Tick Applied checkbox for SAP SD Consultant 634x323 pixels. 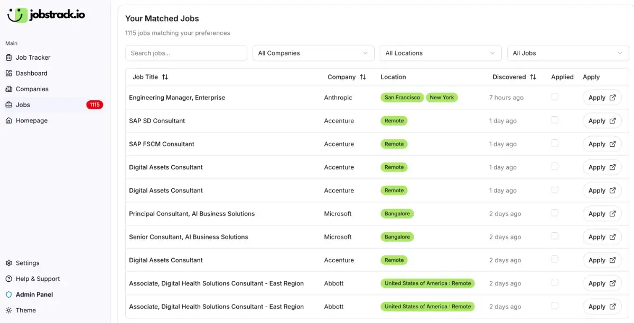(554, 120)
